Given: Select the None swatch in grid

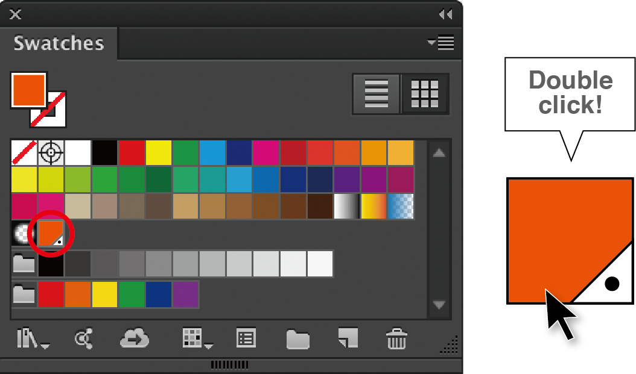Looking at the screenshot, I should pyautogui.click(x=24, y=152).
